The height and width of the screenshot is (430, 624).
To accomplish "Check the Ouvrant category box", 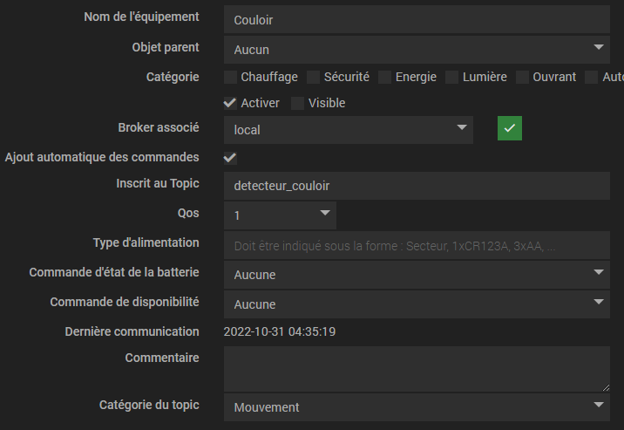I will 522,77.
